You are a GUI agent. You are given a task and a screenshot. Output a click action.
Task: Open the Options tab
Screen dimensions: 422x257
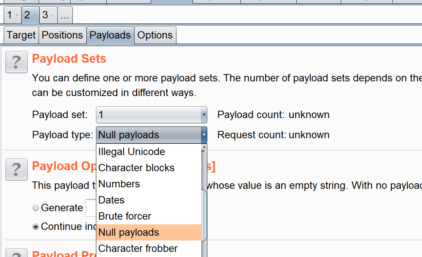coord(155,35)
